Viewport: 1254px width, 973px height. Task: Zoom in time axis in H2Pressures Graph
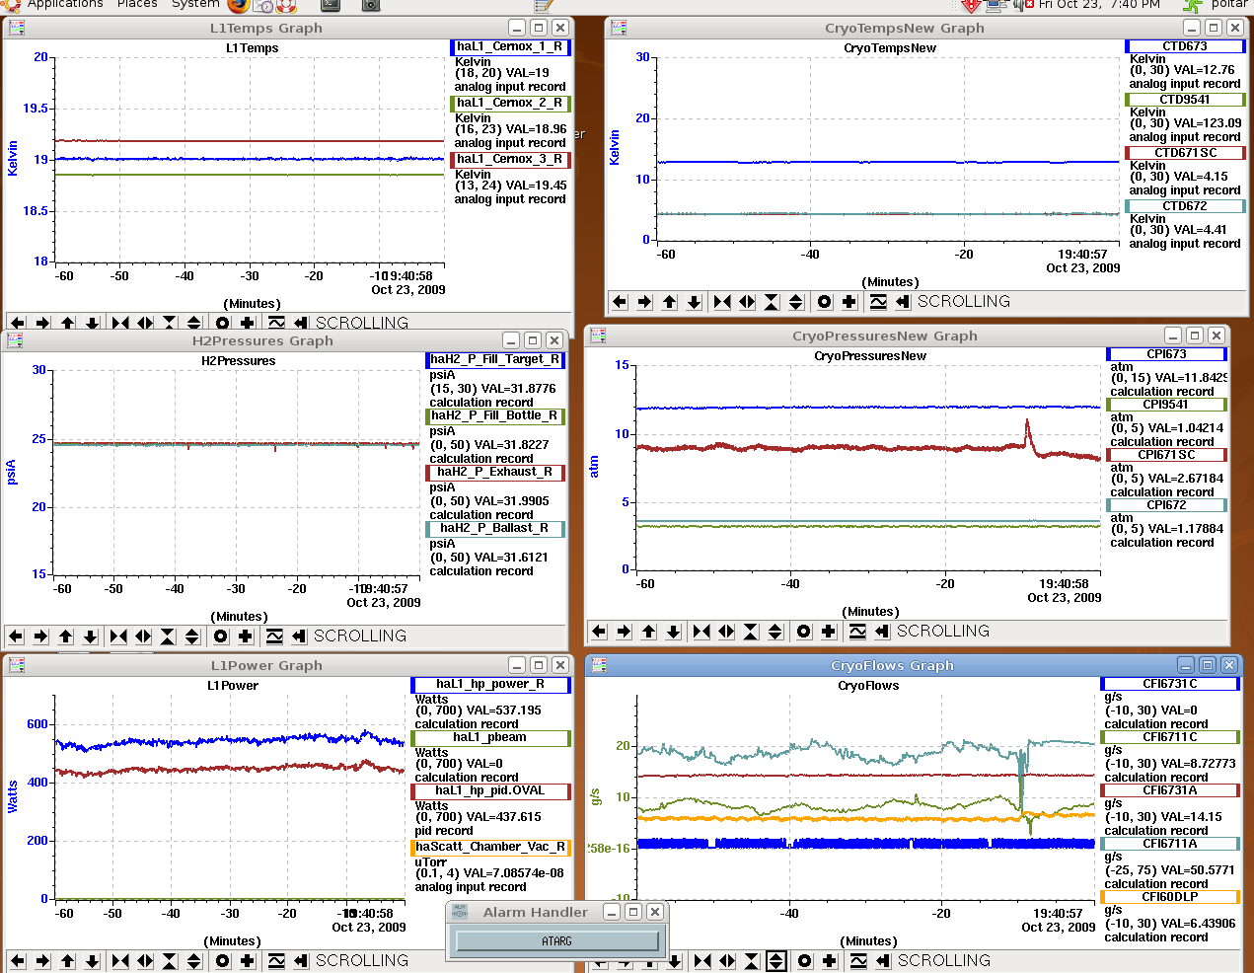click(x=118, y=636)
